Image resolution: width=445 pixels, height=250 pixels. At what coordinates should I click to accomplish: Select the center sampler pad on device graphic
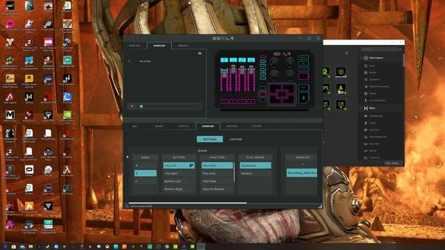point(282,94)
